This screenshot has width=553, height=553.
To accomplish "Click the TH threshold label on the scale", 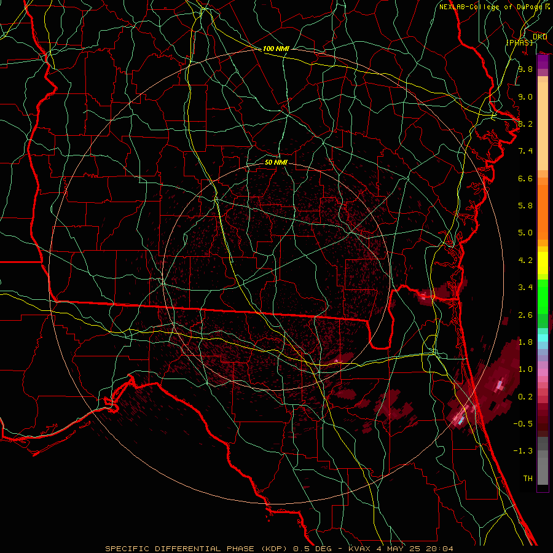I will click(528, 479).
